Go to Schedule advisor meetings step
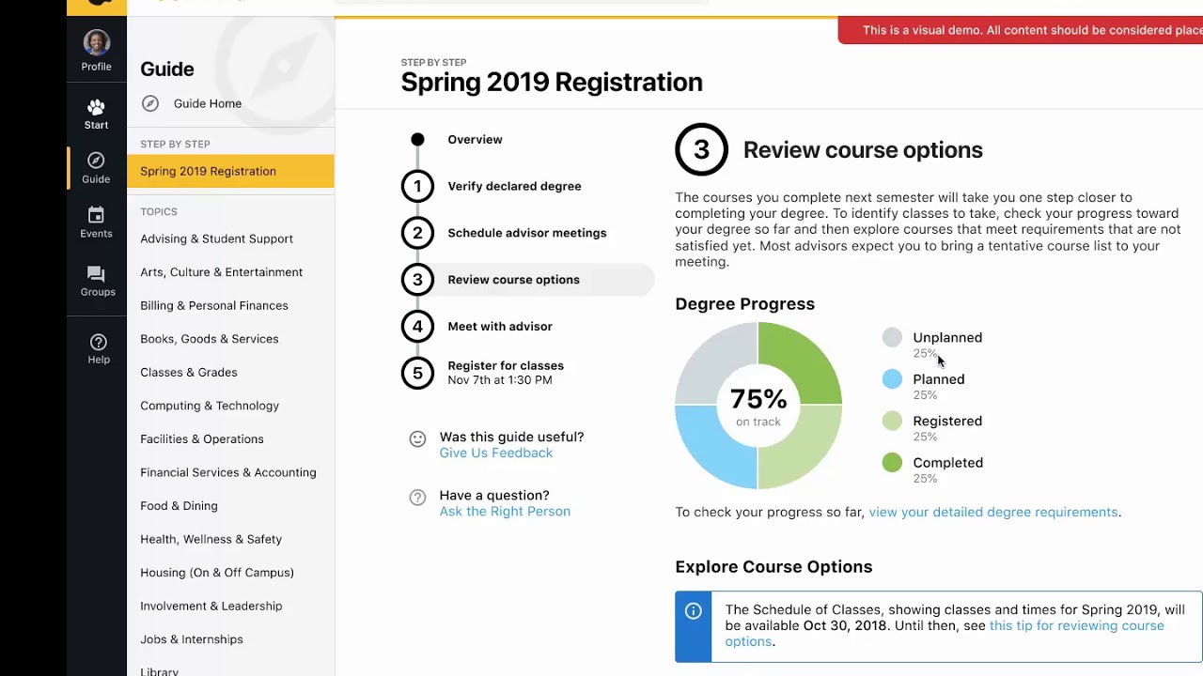This screenshot has width=1203, height=676. pyautogui.click(x=527, y=233)
